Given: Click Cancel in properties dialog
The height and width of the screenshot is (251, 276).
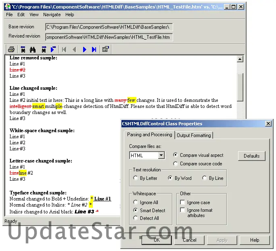Looking at the screenshot, I should point(189,240).
